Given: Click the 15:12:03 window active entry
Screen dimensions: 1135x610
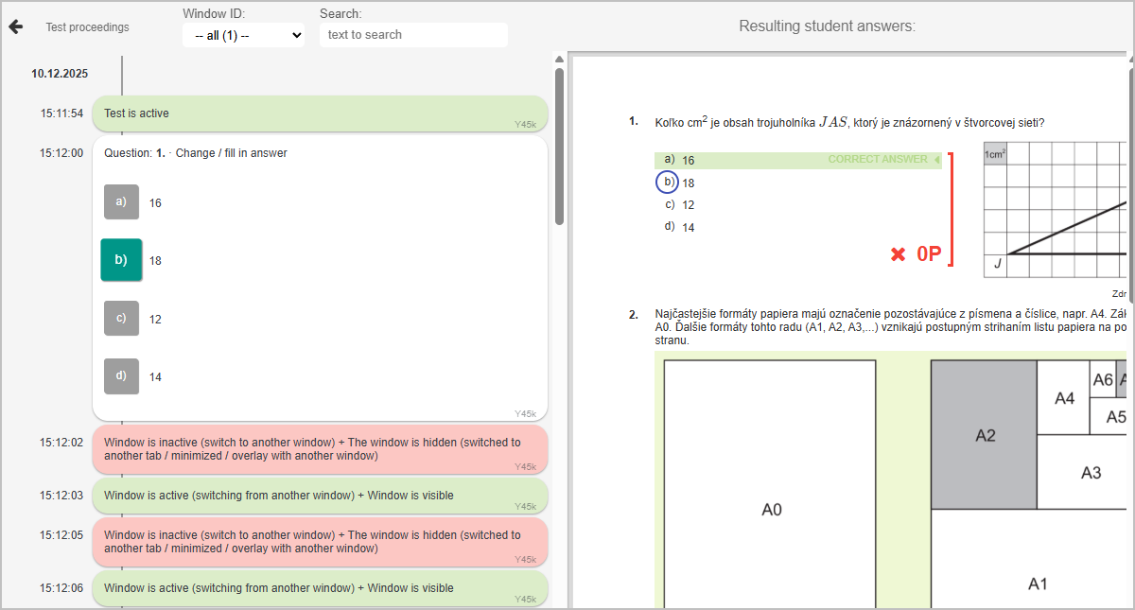Looking at the screenshot, I should click(320, 496).
